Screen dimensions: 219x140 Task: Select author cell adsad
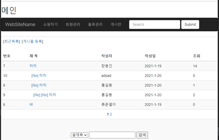106,76
